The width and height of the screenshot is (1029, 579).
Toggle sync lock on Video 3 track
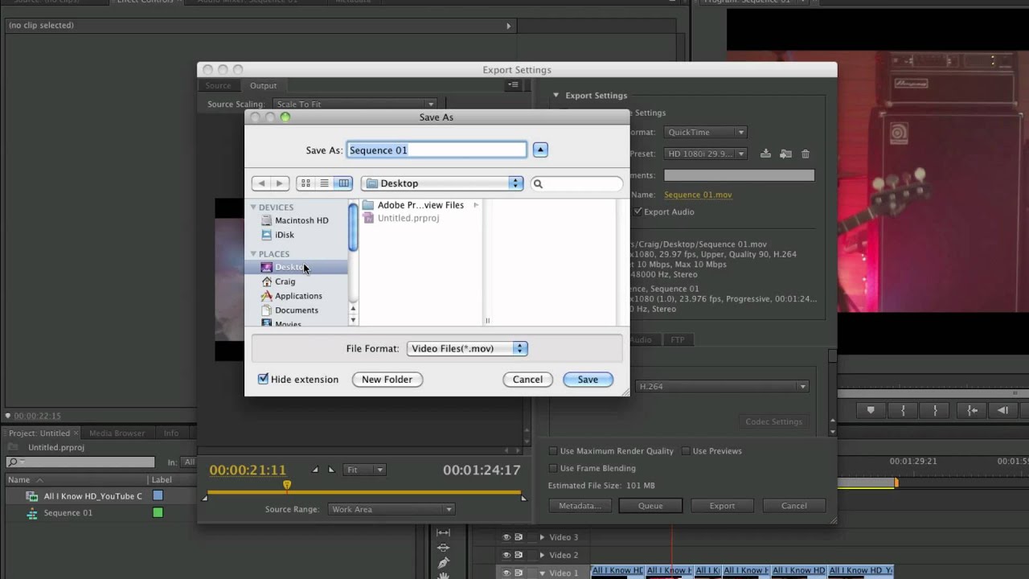[519, 537]
